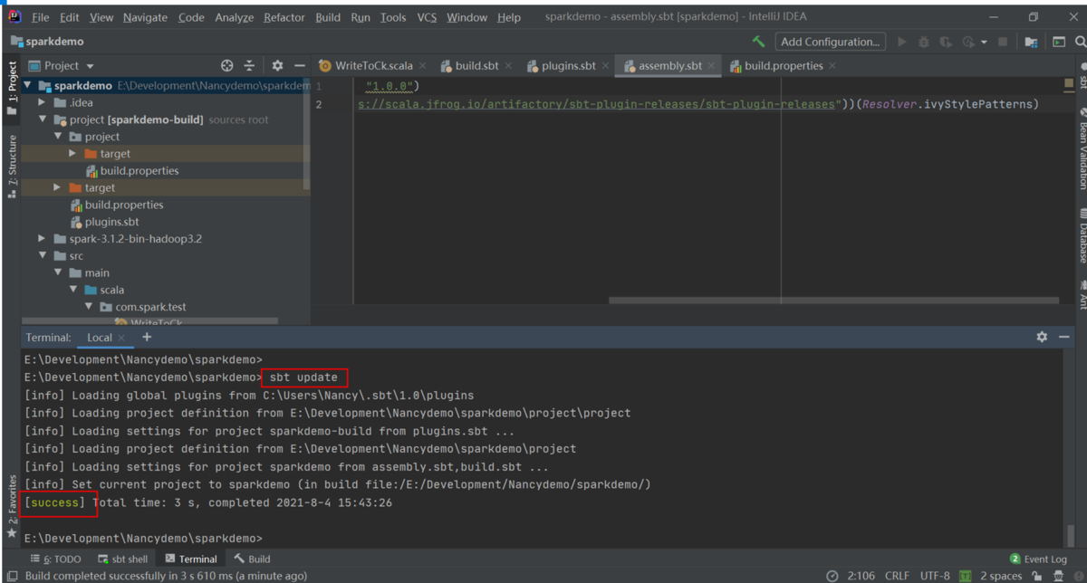Screen dimensions: 1087x583
Task: Expand the spark-3.1.2-bin-hadoop3.2 folder
Action: (x=42, y=238)
